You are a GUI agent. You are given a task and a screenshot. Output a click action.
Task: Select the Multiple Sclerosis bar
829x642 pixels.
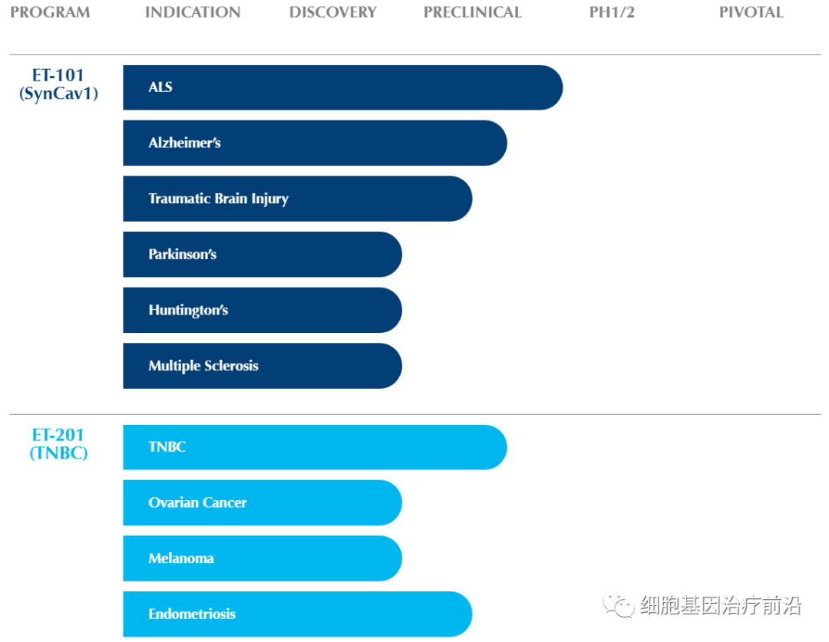click(261, 365)
